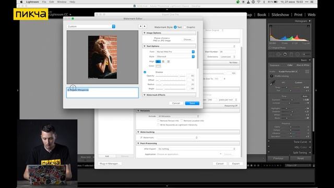Expand the Watermark Effects section

tap(145, 95)
